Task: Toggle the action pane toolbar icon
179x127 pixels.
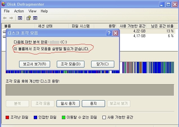Action: [x=35, y=18]
